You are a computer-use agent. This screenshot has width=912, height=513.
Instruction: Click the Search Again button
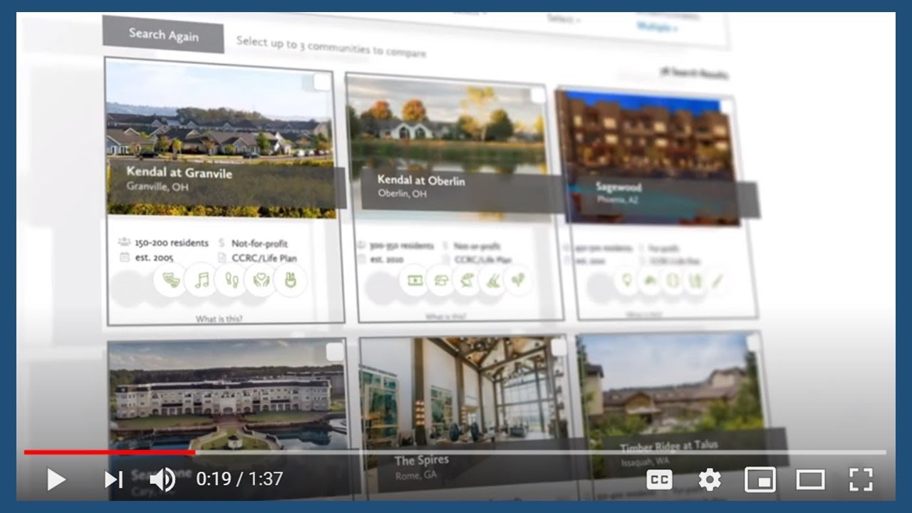tap(163, 34)
